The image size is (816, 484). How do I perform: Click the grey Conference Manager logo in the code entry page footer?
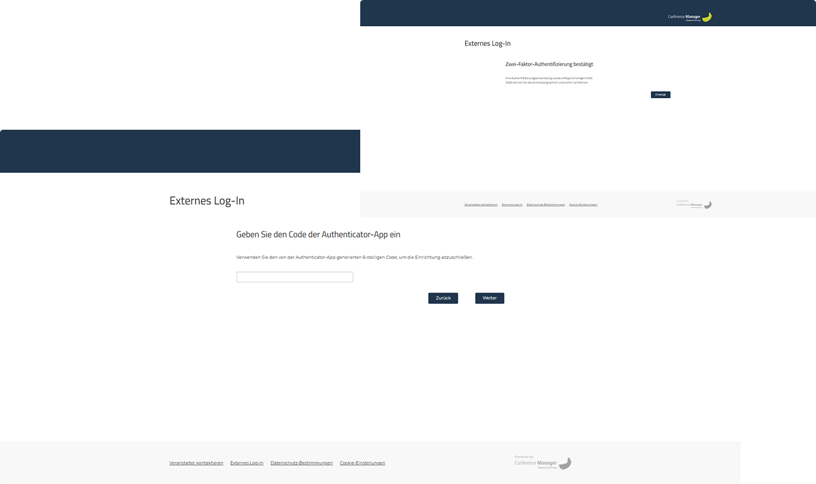click(543, 462)
